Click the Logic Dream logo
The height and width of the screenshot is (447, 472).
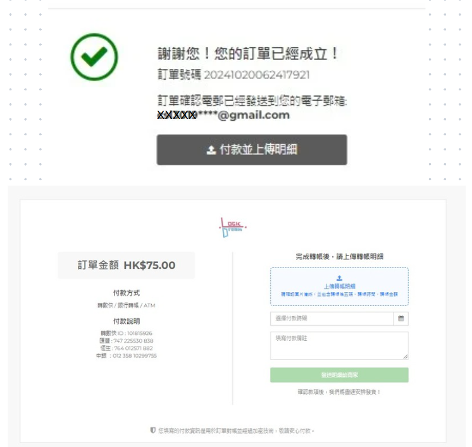(233, 228)
